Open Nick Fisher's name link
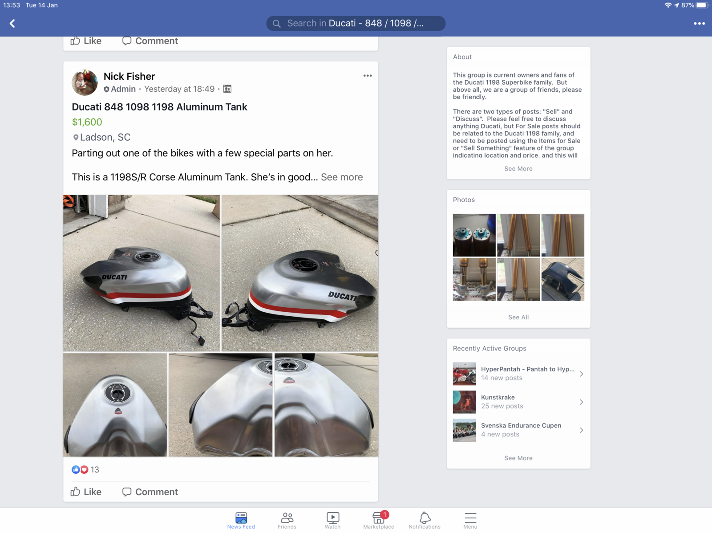The width and height of the screenshot is (712, 534). pyautogui.click(x=129, y=76)
